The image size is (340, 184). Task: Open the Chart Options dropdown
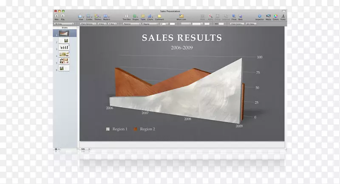click(x=88, y=24)
